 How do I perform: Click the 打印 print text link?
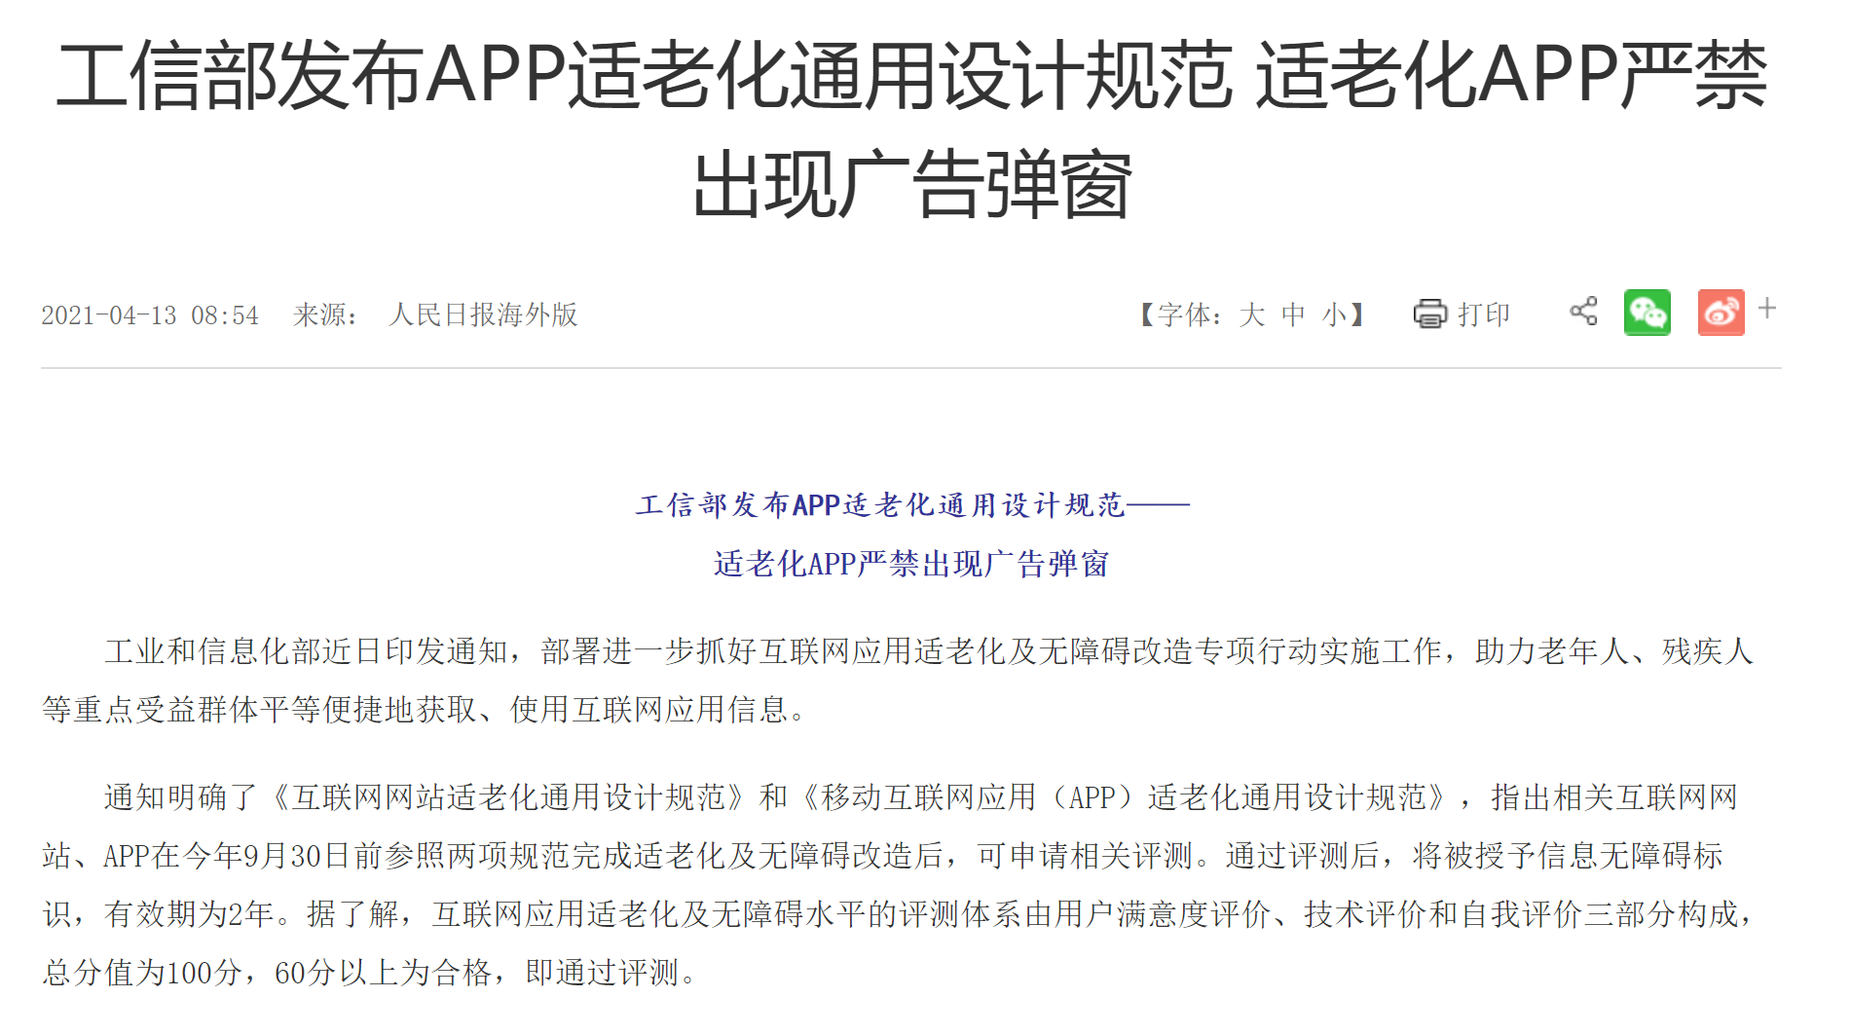coord(1484,314)
